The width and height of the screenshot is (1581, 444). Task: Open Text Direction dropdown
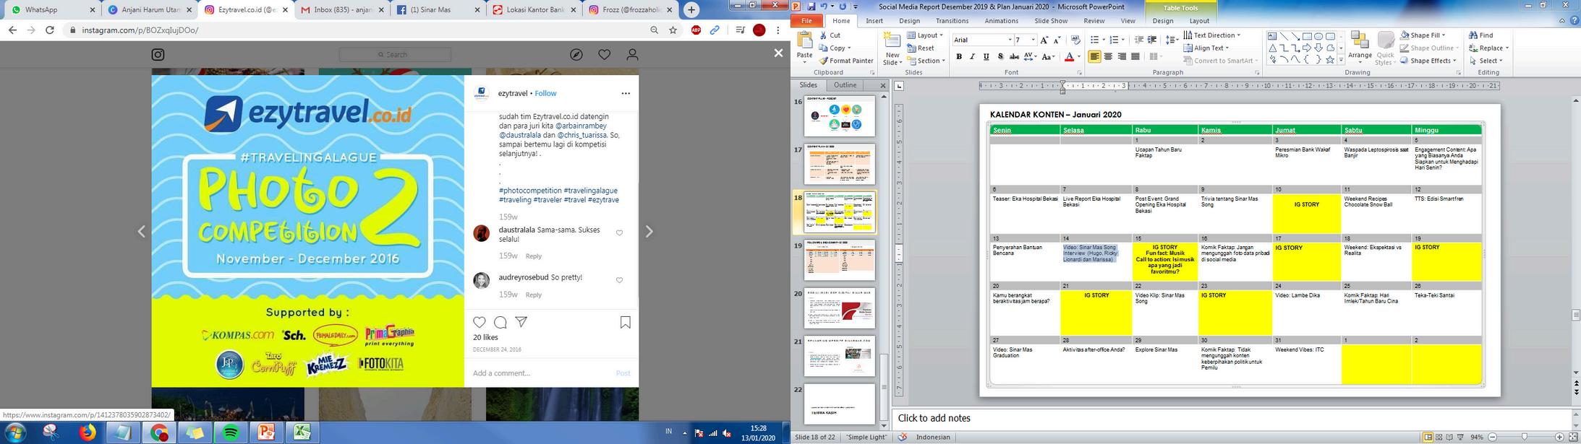pyautogui.click(x=1211, y=35)
